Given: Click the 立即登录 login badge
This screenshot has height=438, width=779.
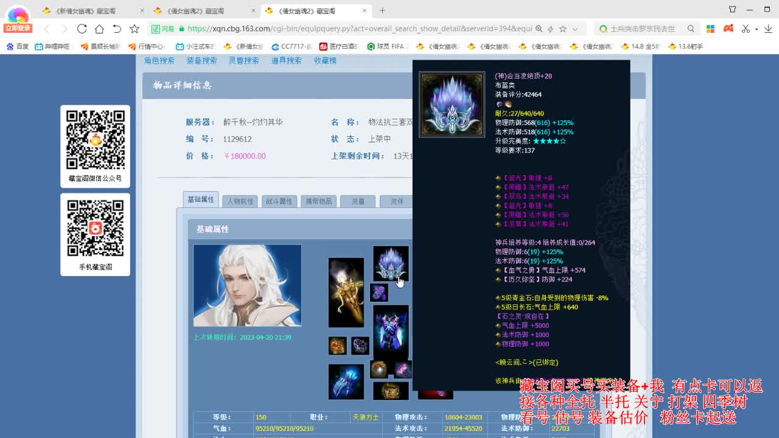Looking at the screenshot, I should click(17, 27).
